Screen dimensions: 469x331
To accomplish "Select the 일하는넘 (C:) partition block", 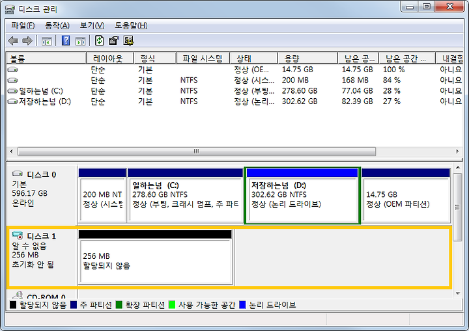I will tap(185, 196).
